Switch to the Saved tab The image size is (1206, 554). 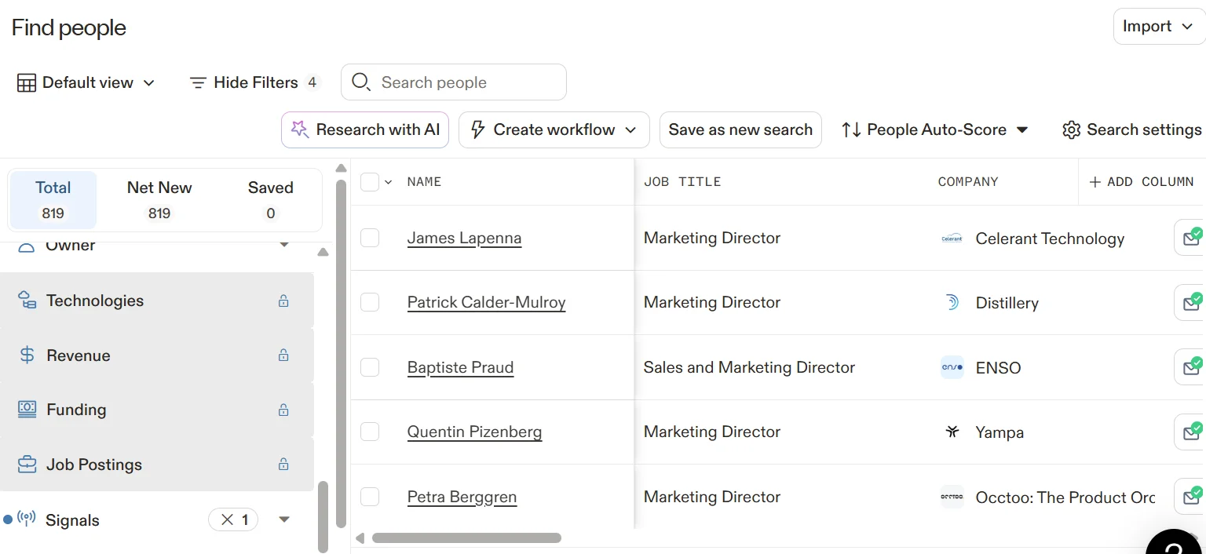click(270, 199)
